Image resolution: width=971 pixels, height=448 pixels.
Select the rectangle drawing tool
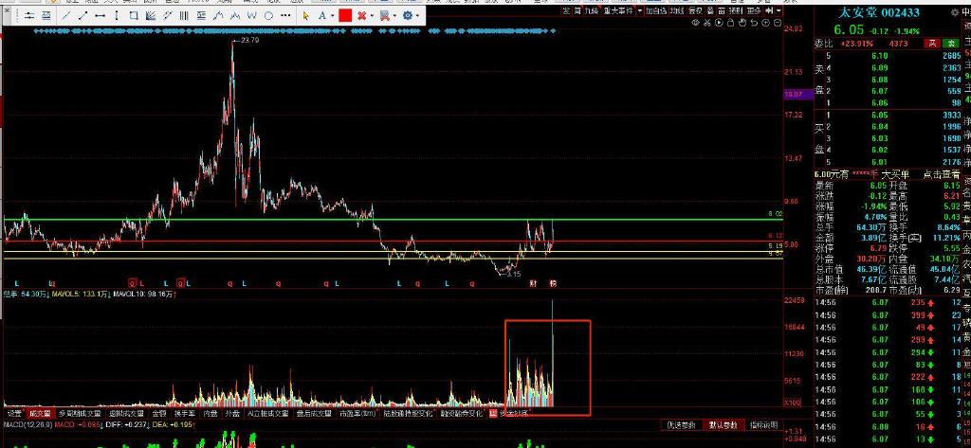click(x=134, y=15)
